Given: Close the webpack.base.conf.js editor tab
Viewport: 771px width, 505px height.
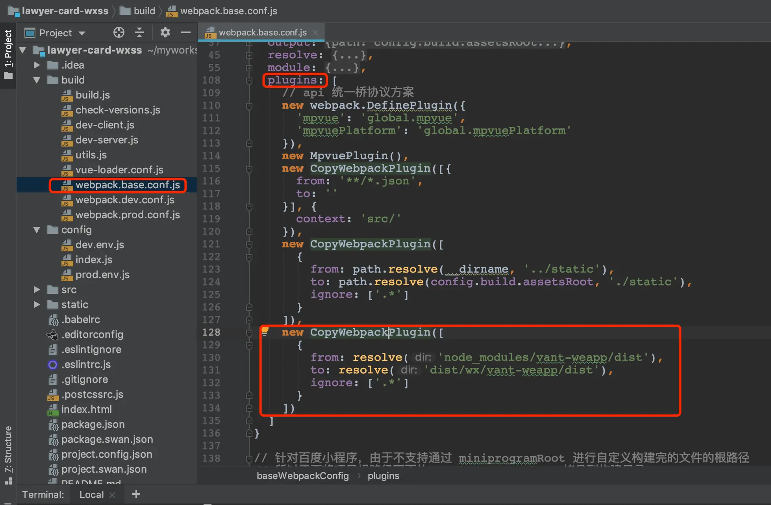Looking at the screenshot, I should (315, 33).
